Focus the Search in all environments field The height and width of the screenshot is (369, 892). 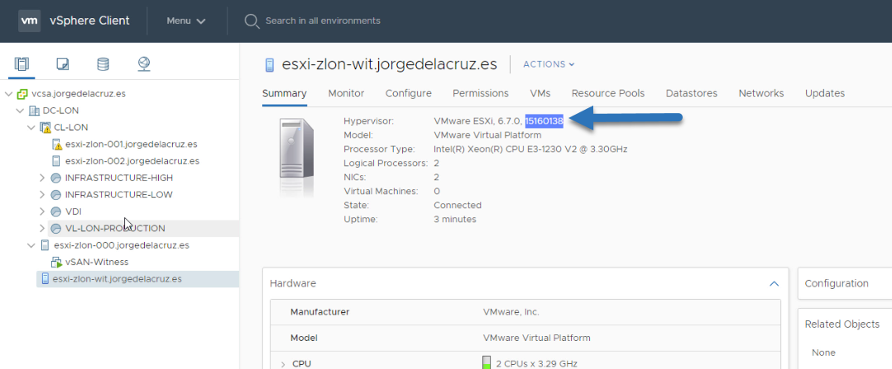(x=323, y=21)
